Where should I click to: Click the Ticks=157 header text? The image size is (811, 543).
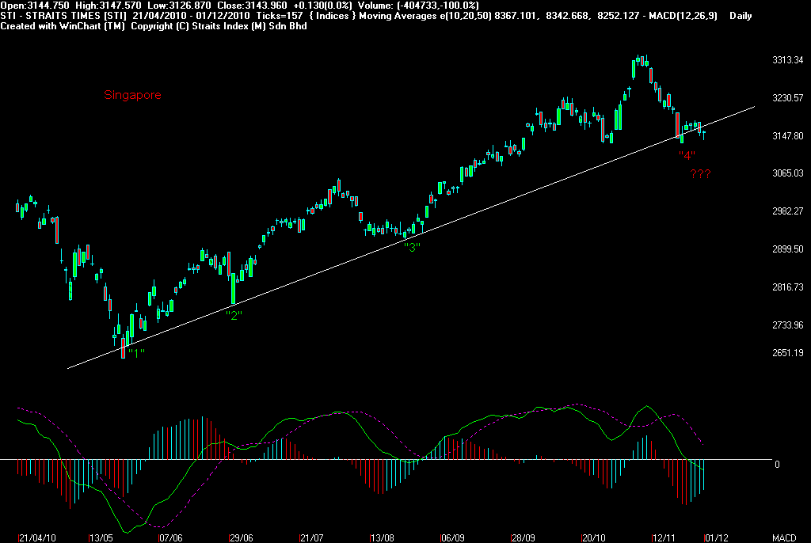point(280,16)
